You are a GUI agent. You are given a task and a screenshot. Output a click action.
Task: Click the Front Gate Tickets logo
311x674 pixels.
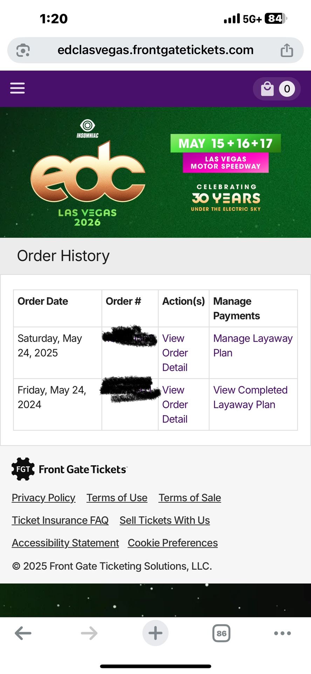69,469
